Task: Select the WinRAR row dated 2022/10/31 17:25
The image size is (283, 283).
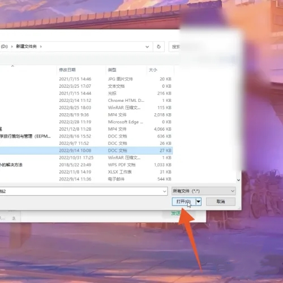Action: coord(86,158)
